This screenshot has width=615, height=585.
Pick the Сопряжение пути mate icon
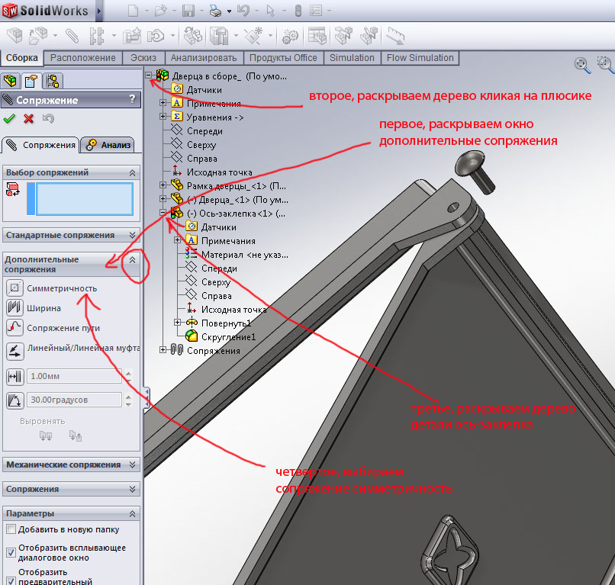(x=14, y=328)
